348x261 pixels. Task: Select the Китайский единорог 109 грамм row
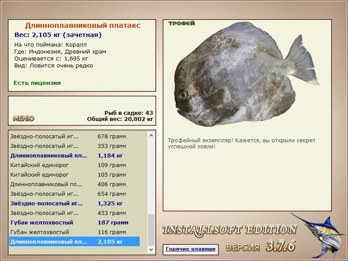pyautogui.click(x=74, y=165)
